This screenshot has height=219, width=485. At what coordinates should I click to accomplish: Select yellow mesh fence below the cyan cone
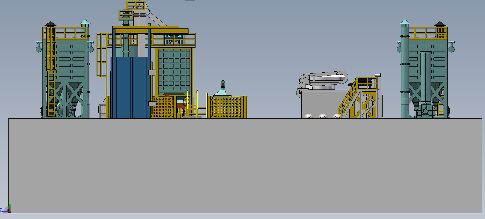pyautogui.click(x=227, y=107)
